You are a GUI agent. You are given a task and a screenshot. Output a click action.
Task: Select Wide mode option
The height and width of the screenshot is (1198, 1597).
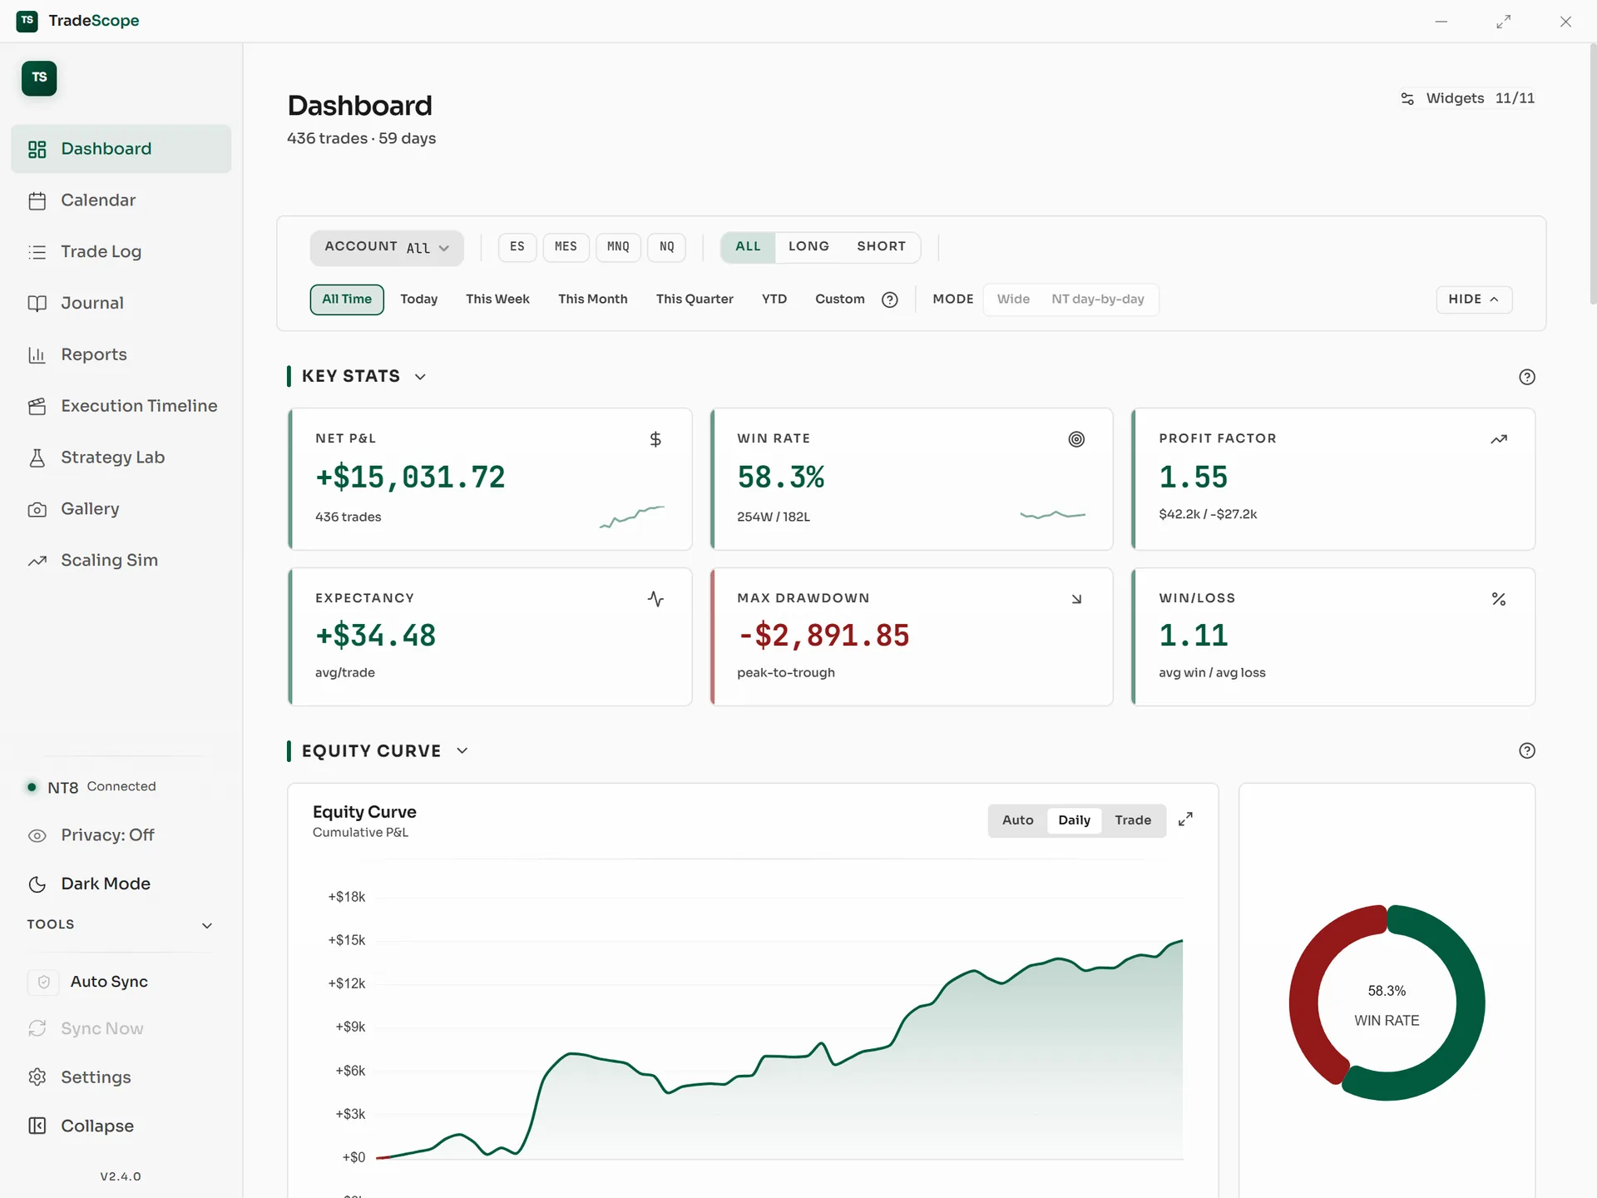1013,299
